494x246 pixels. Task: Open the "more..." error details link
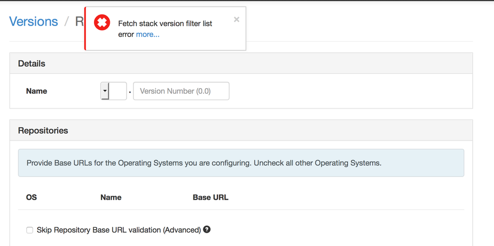tap(148, 35)
